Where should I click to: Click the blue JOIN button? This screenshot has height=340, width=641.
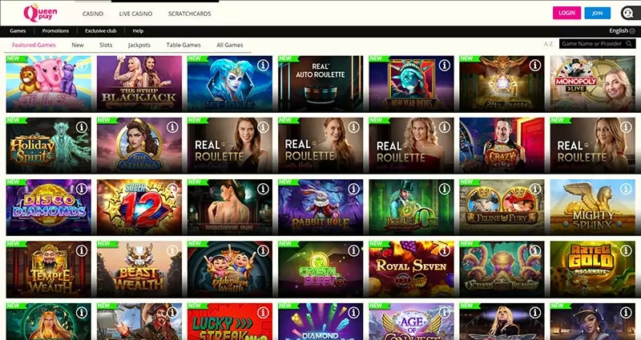tap(597, 13)
